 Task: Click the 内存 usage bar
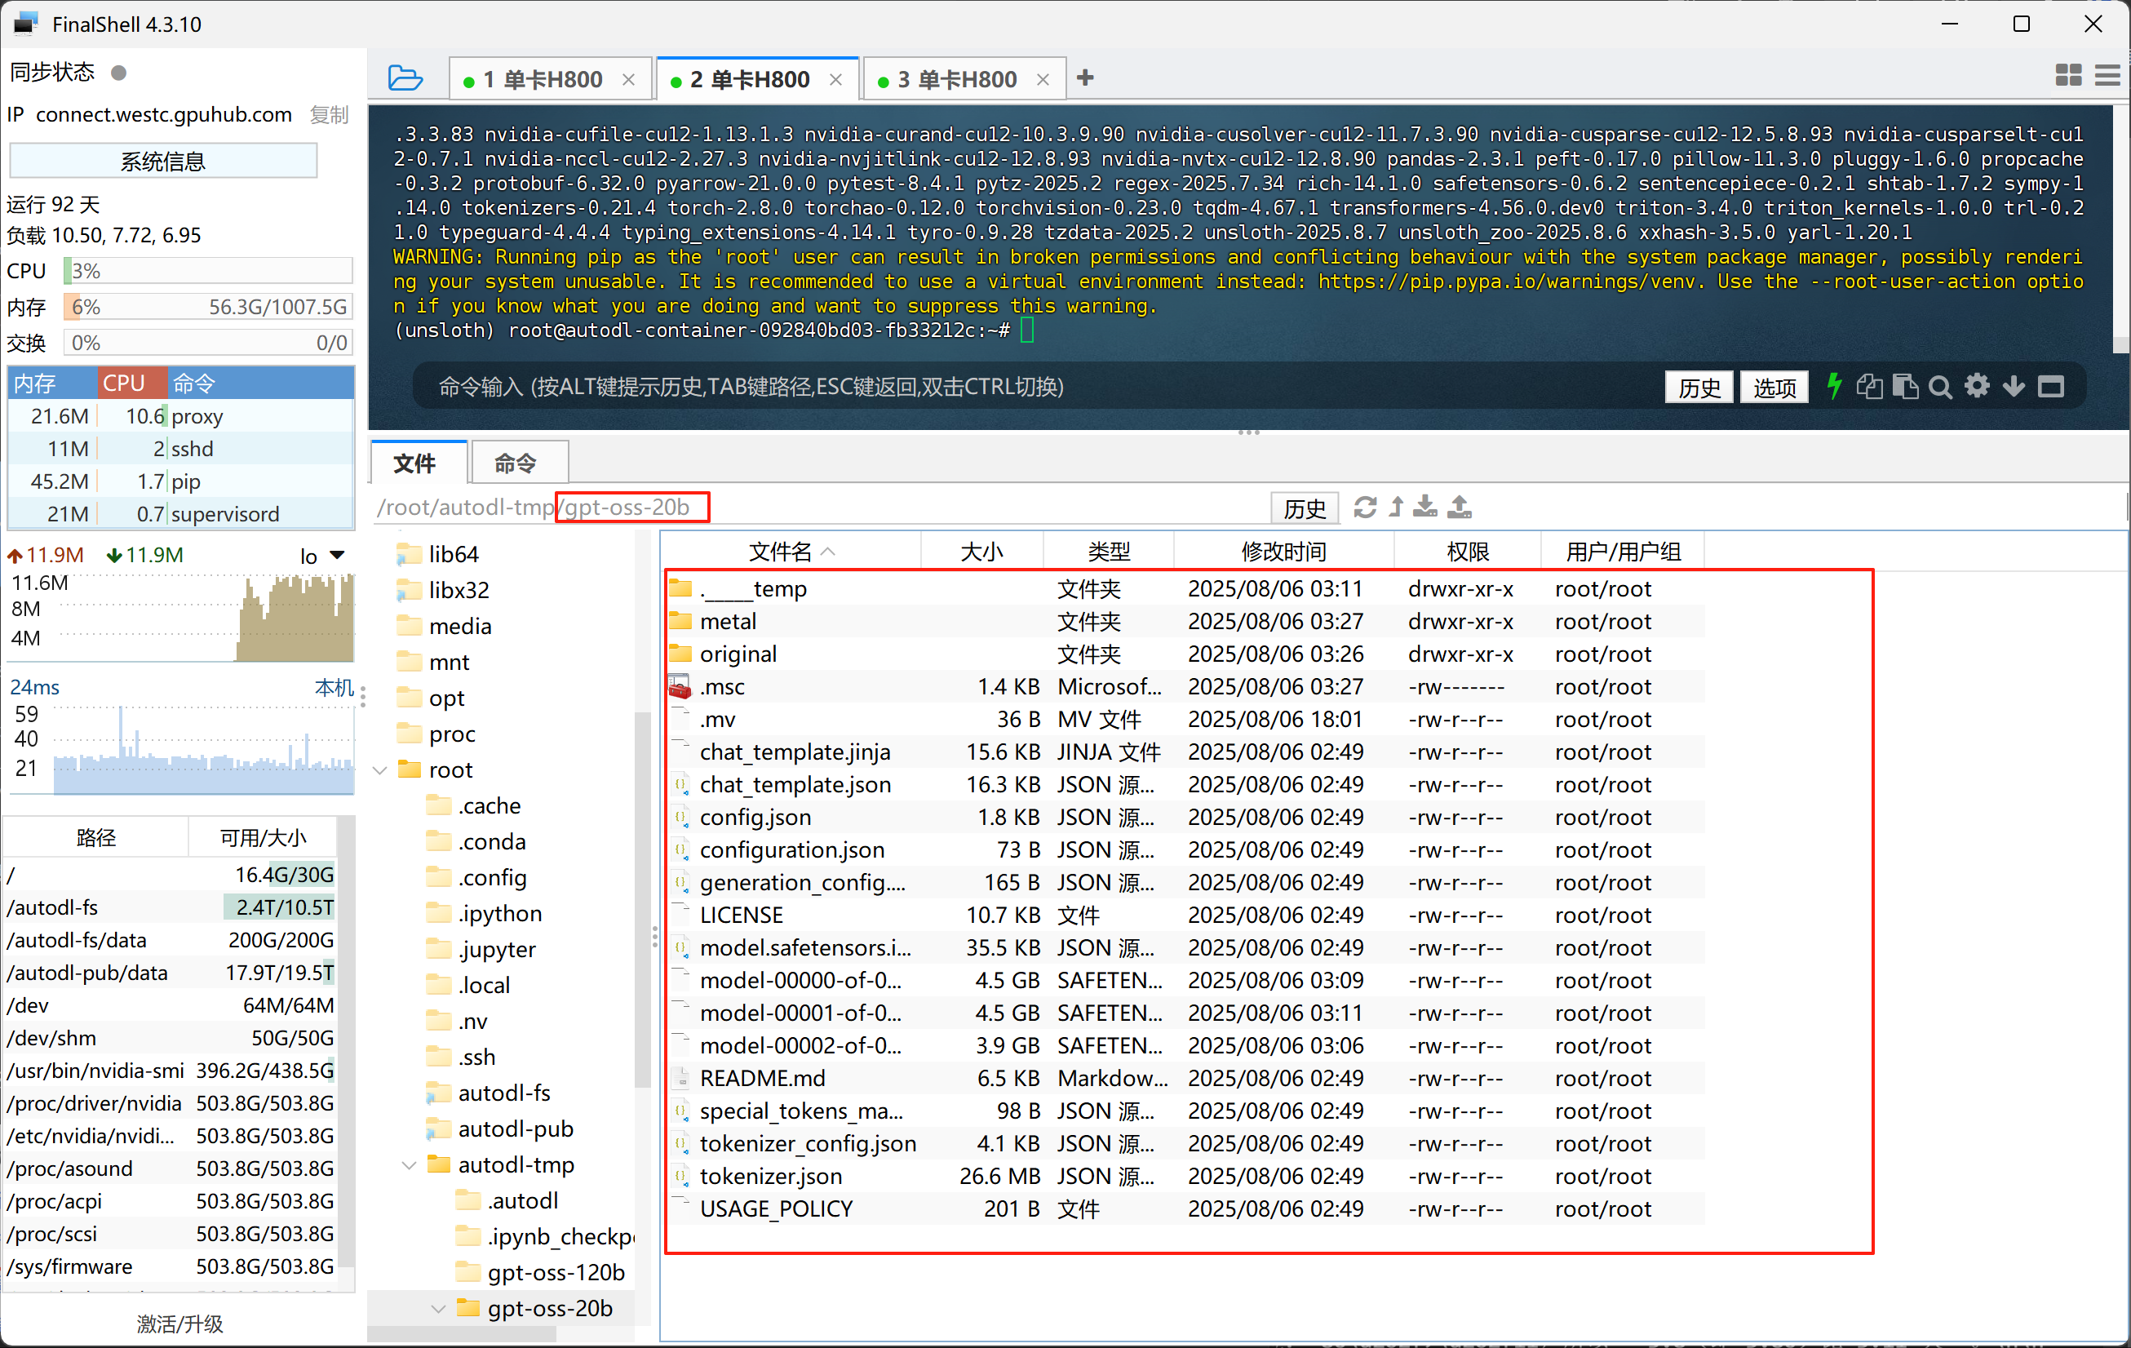click(208, 307)
